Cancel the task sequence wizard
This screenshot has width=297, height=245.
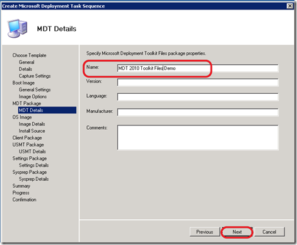tap(269, 232)
